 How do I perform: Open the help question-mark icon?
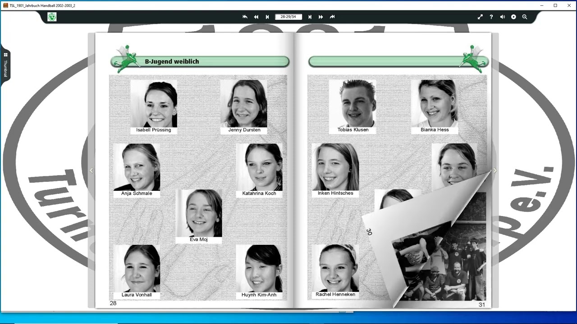[491, 17]
